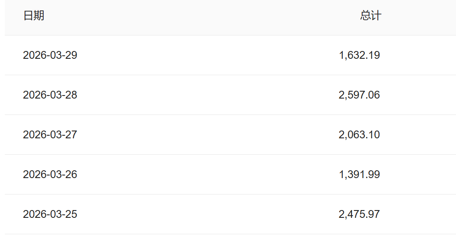The width and height of the screenshot is (456, 236).
Task: Select the total value 2,597.06
Action: coord(359,95)
